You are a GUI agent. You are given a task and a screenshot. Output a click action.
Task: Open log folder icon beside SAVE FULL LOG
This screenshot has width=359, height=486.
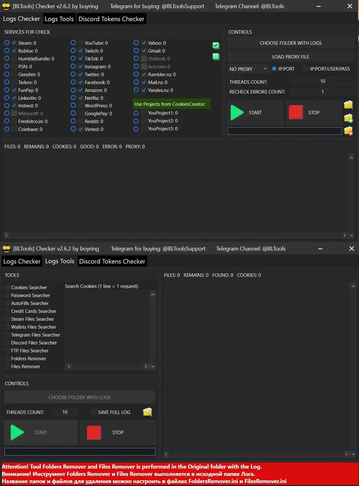148,412
